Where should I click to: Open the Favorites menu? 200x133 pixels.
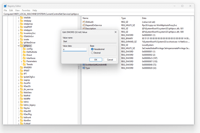tap(26, 10)
